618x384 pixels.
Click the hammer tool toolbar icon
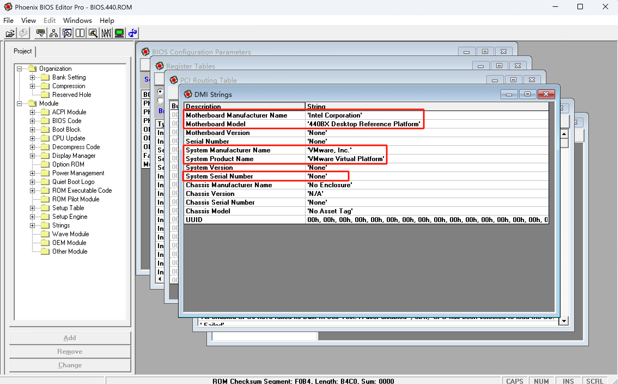tap(93, 33)
